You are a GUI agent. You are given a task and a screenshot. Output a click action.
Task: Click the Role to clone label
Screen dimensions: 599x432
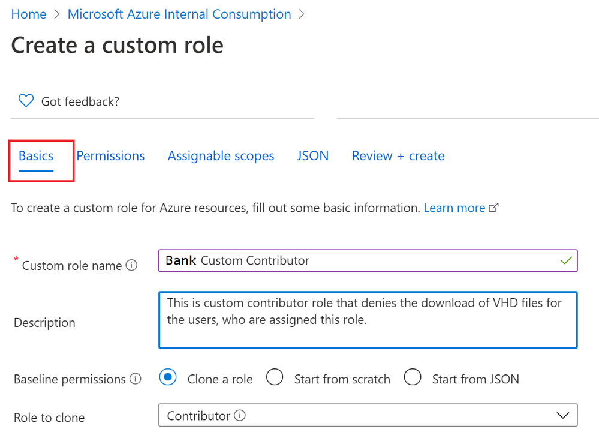click(x=49, y=418)
